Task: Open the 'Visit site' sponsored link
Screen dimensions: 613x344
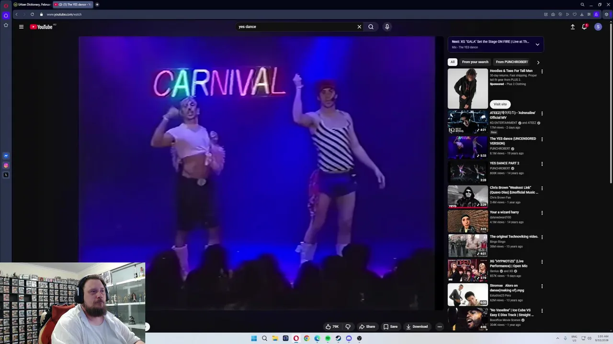Action: 500,104
